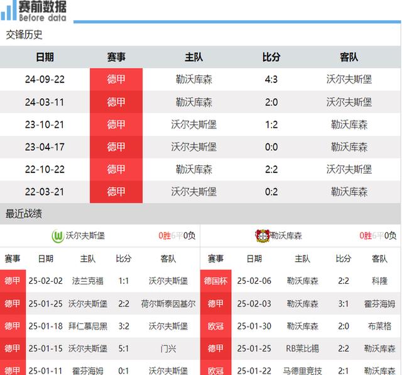Click the 0:2 score
Viewport: 402px width, 375px height.
point(271,192)
